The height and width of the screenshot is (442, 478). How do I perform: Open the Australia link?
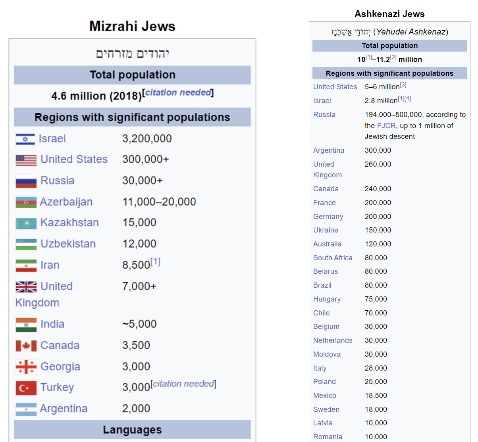pos(327,244)
